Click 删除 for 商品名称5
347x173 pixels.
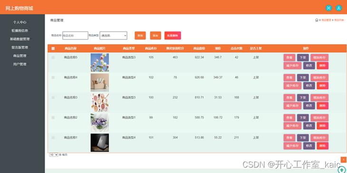coord(323,66)
